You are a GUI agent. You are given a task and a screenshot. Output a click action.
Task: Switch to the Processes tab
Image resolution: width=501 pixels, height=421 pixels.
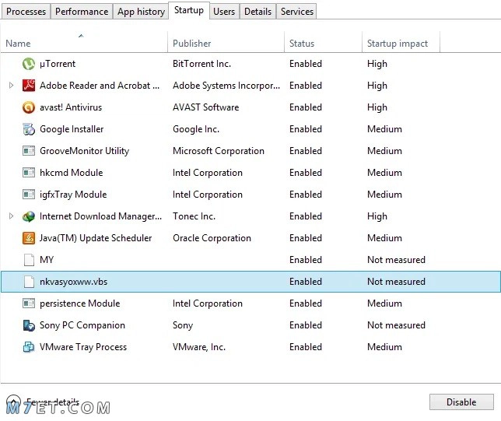tap(26, 12)
